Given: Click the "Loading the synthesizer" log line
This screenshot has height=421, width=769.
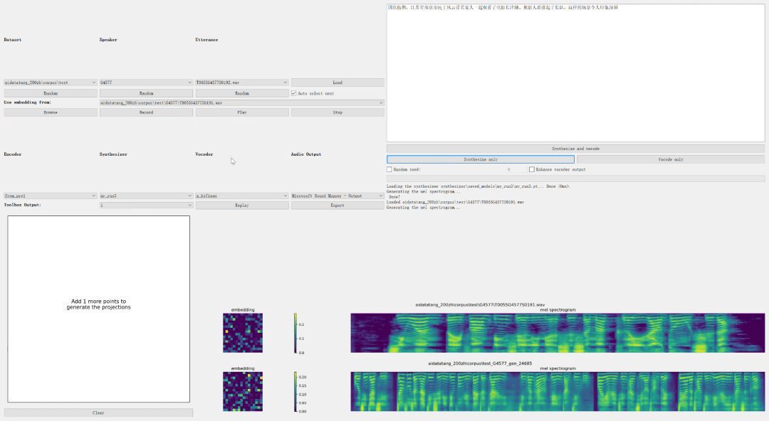Looking at the screenshot, I should point(478,186).
